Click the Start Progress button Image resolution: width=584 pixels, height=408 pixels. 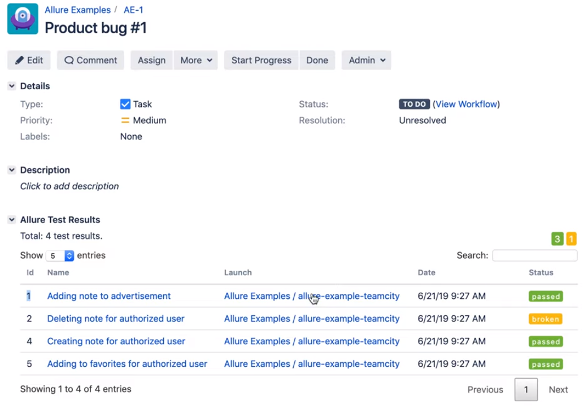click(261, 60)
